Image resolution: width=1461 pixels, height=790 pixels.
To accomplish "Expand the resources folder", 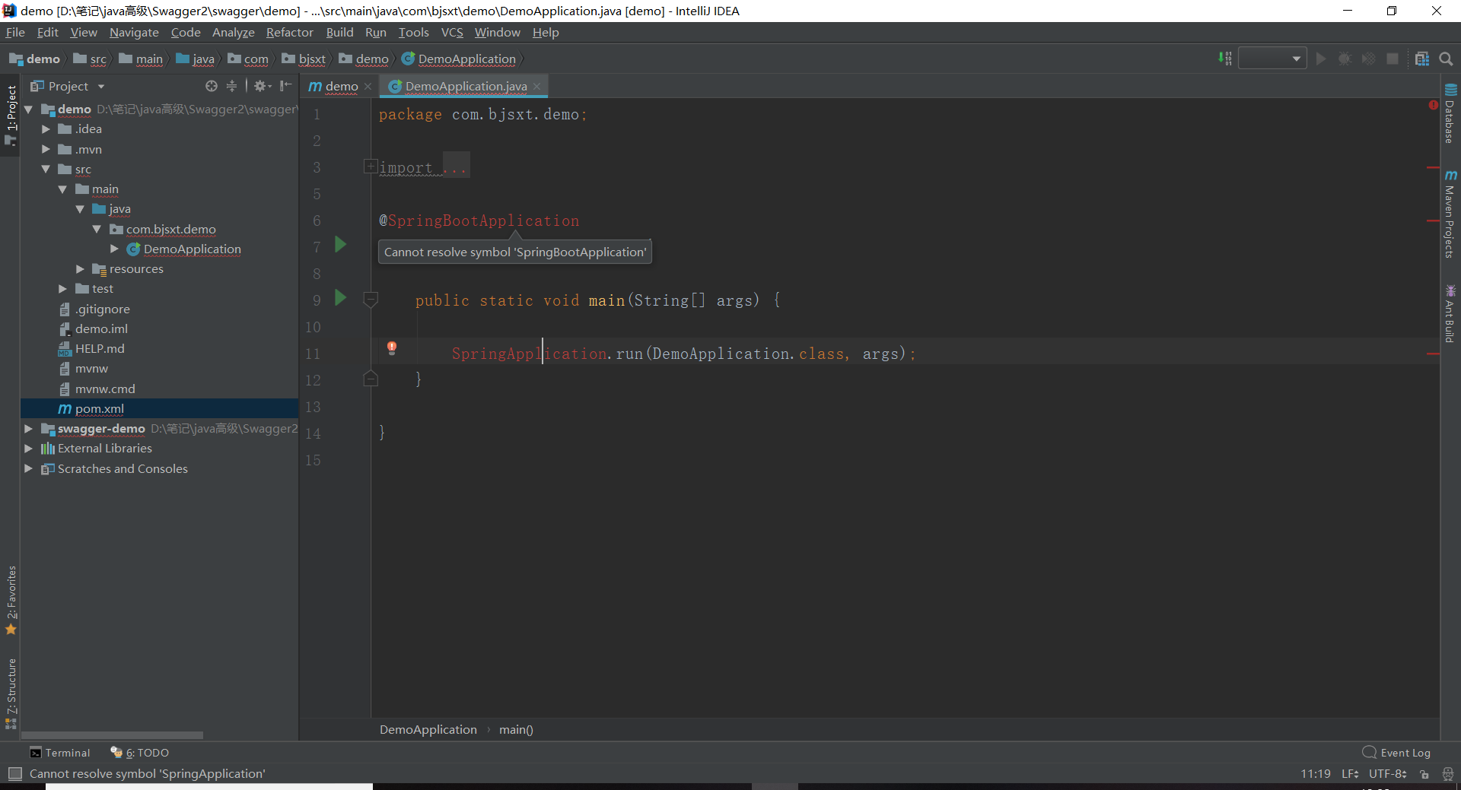I will pyautogui.click(x=80, y=268).
